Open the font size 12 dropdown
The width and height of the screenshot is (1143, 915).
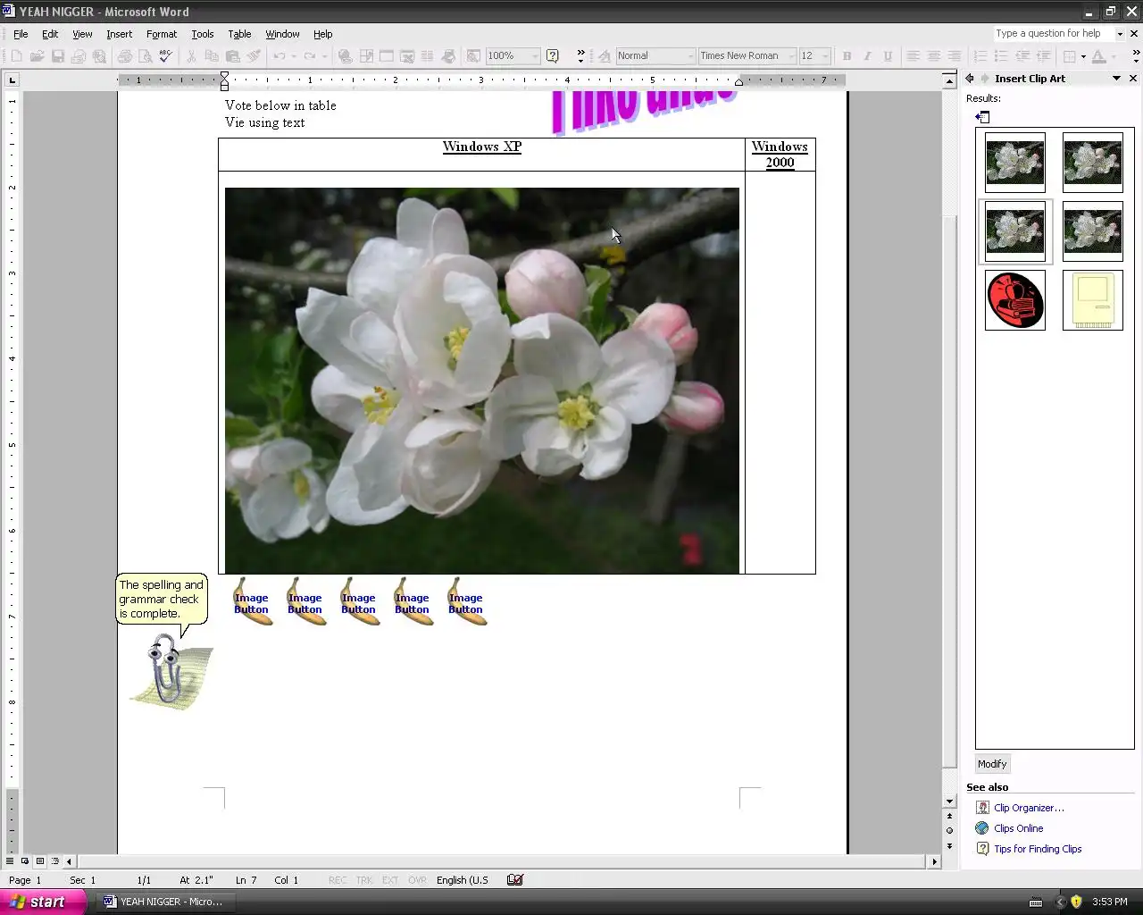point(825,55)
